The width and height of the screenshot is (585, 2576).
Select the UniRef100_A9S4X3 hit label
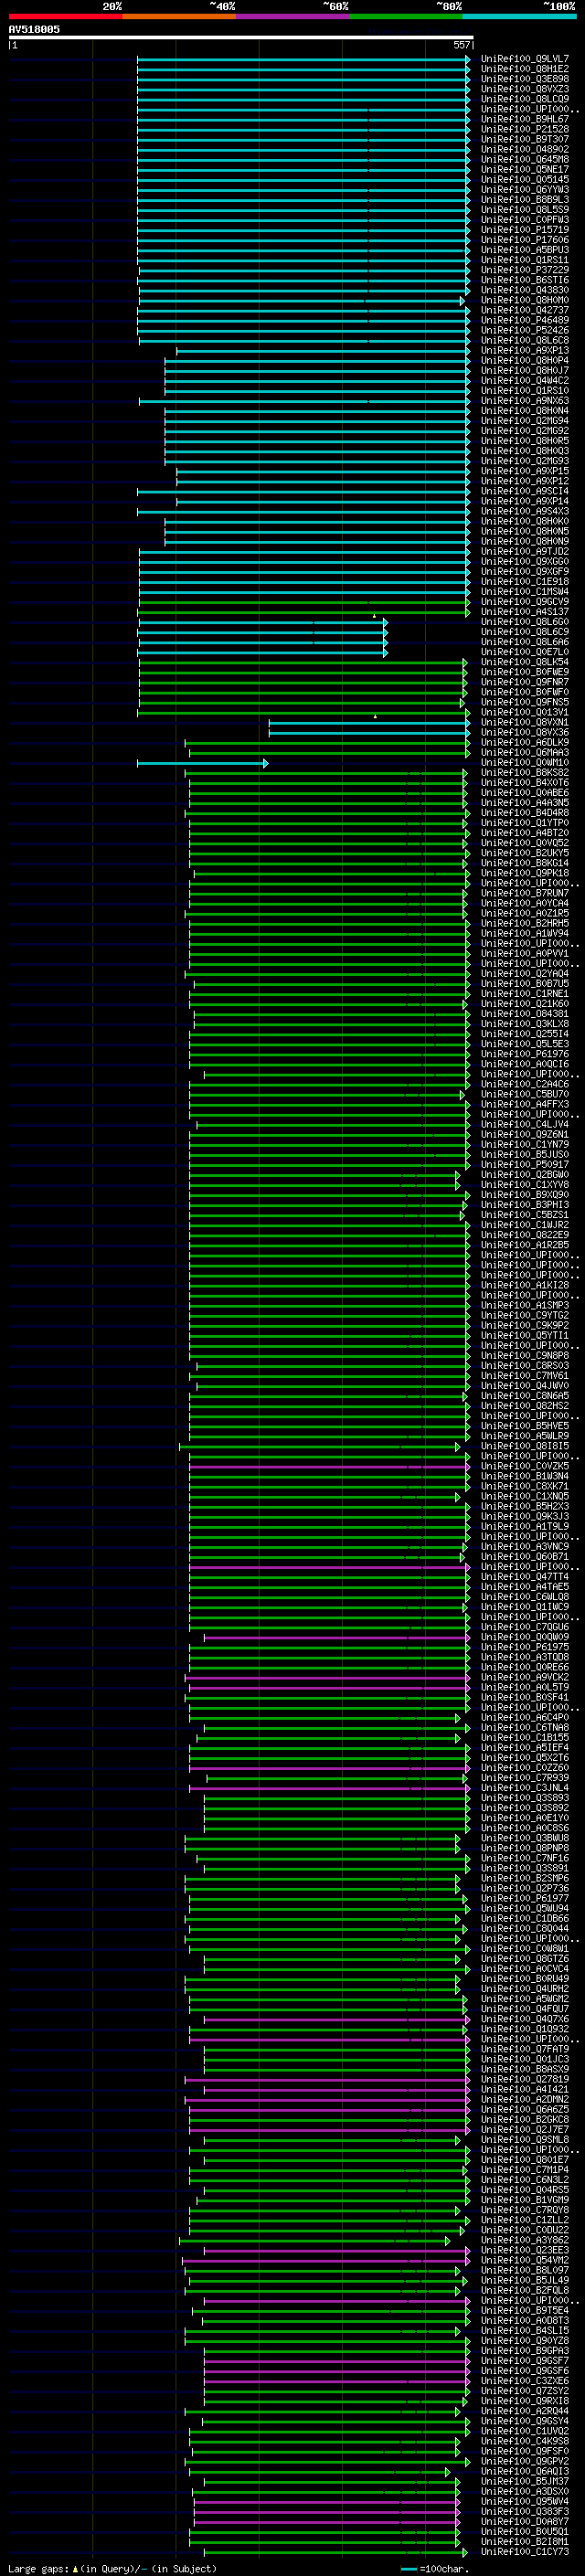click(x=524, y=511)
